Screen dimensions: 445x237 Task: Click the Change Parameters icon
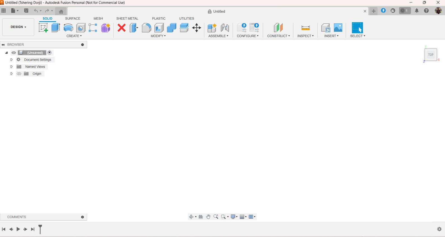coord(241,28)
